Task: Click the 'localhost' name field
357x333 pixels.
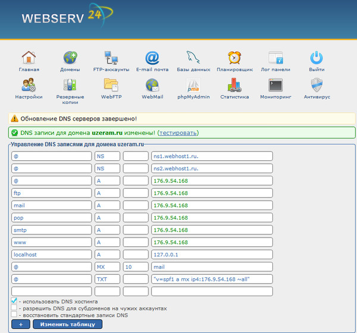Action: tap(52, 255)
